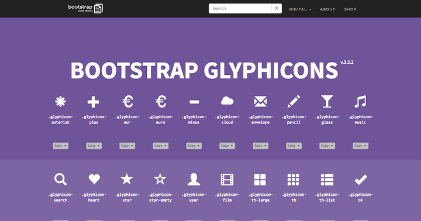The height and width of the screenshot is (221, 421).
Task: Select the search magnifier glyphicon
Action: click(60, 179)
